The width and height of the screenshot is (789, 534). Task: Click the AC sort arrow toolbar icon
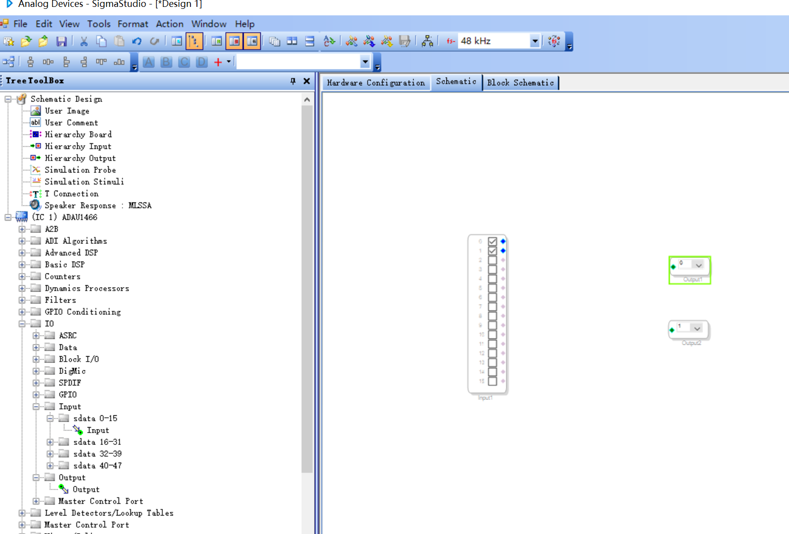[x=329, y=41]
